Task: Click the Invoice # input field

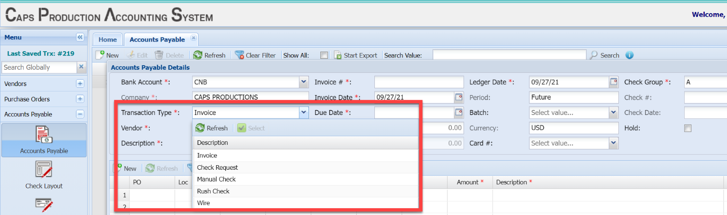Action: 419,82
